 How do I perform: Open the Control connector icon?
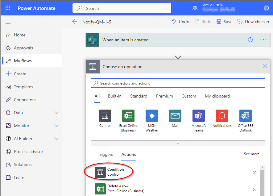point(105,116)
